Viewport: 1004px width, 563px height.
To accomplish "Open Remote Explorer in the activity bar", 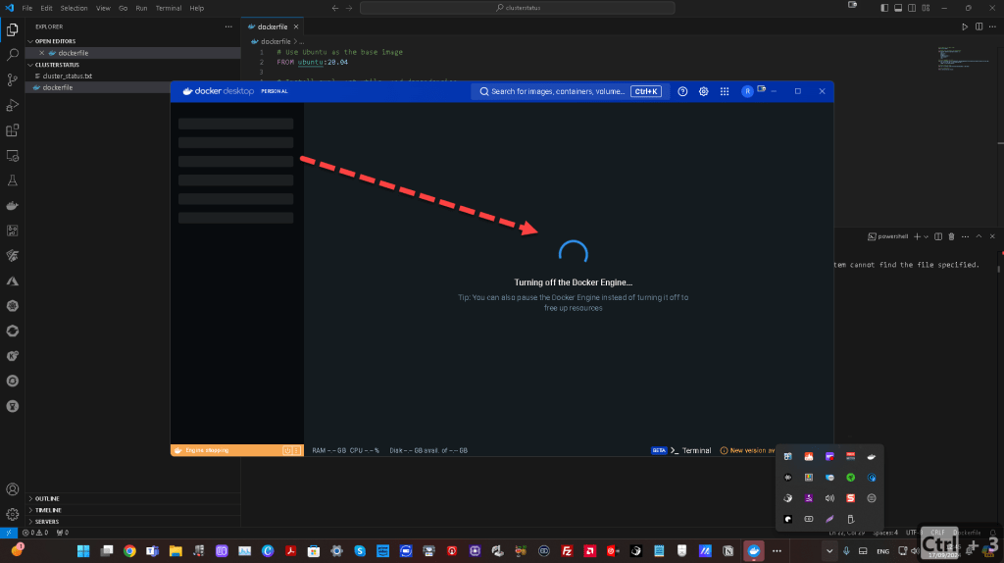I will [12, 156].
